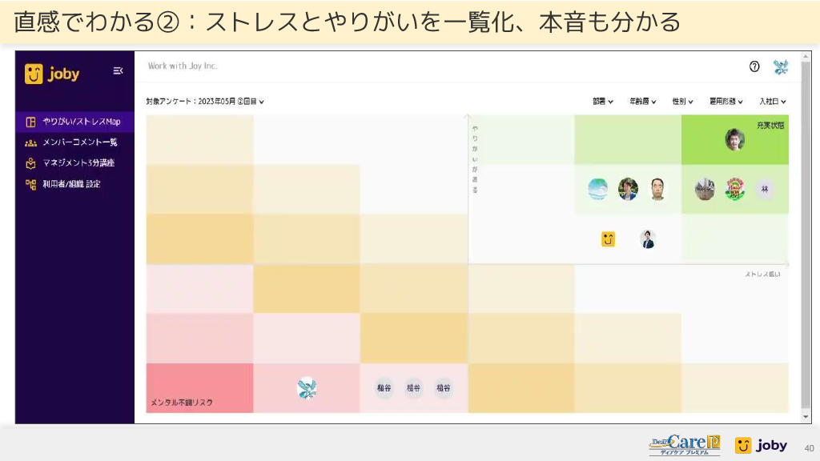The height and width of the screenshot is (461, 820).
Task: Click the やりがい/ストレスMap sidebar icon
Action: click(30, 122)
